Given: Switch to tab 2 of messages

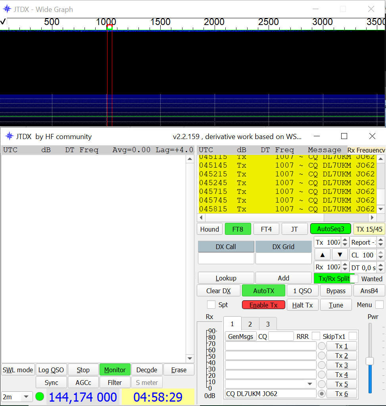Looking at the screenshot, I should (250, 324).
